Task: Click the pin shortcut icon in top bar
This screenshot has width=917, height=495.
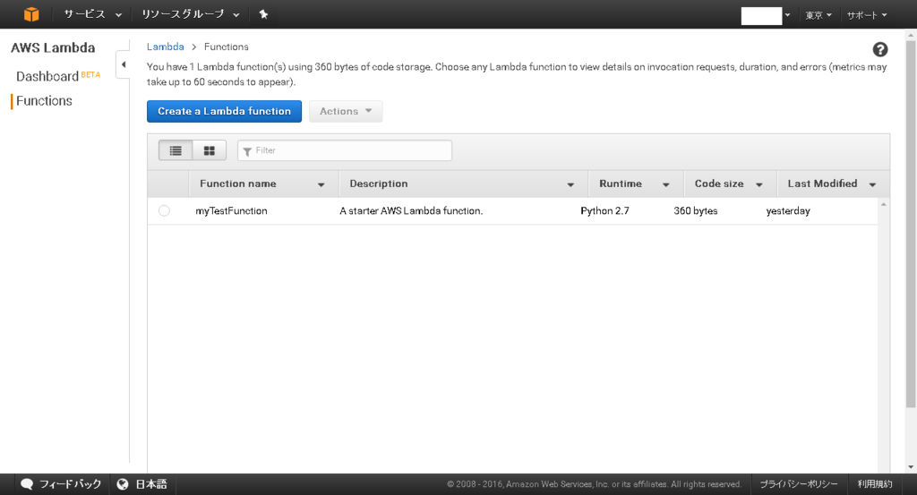Action: 264,14
